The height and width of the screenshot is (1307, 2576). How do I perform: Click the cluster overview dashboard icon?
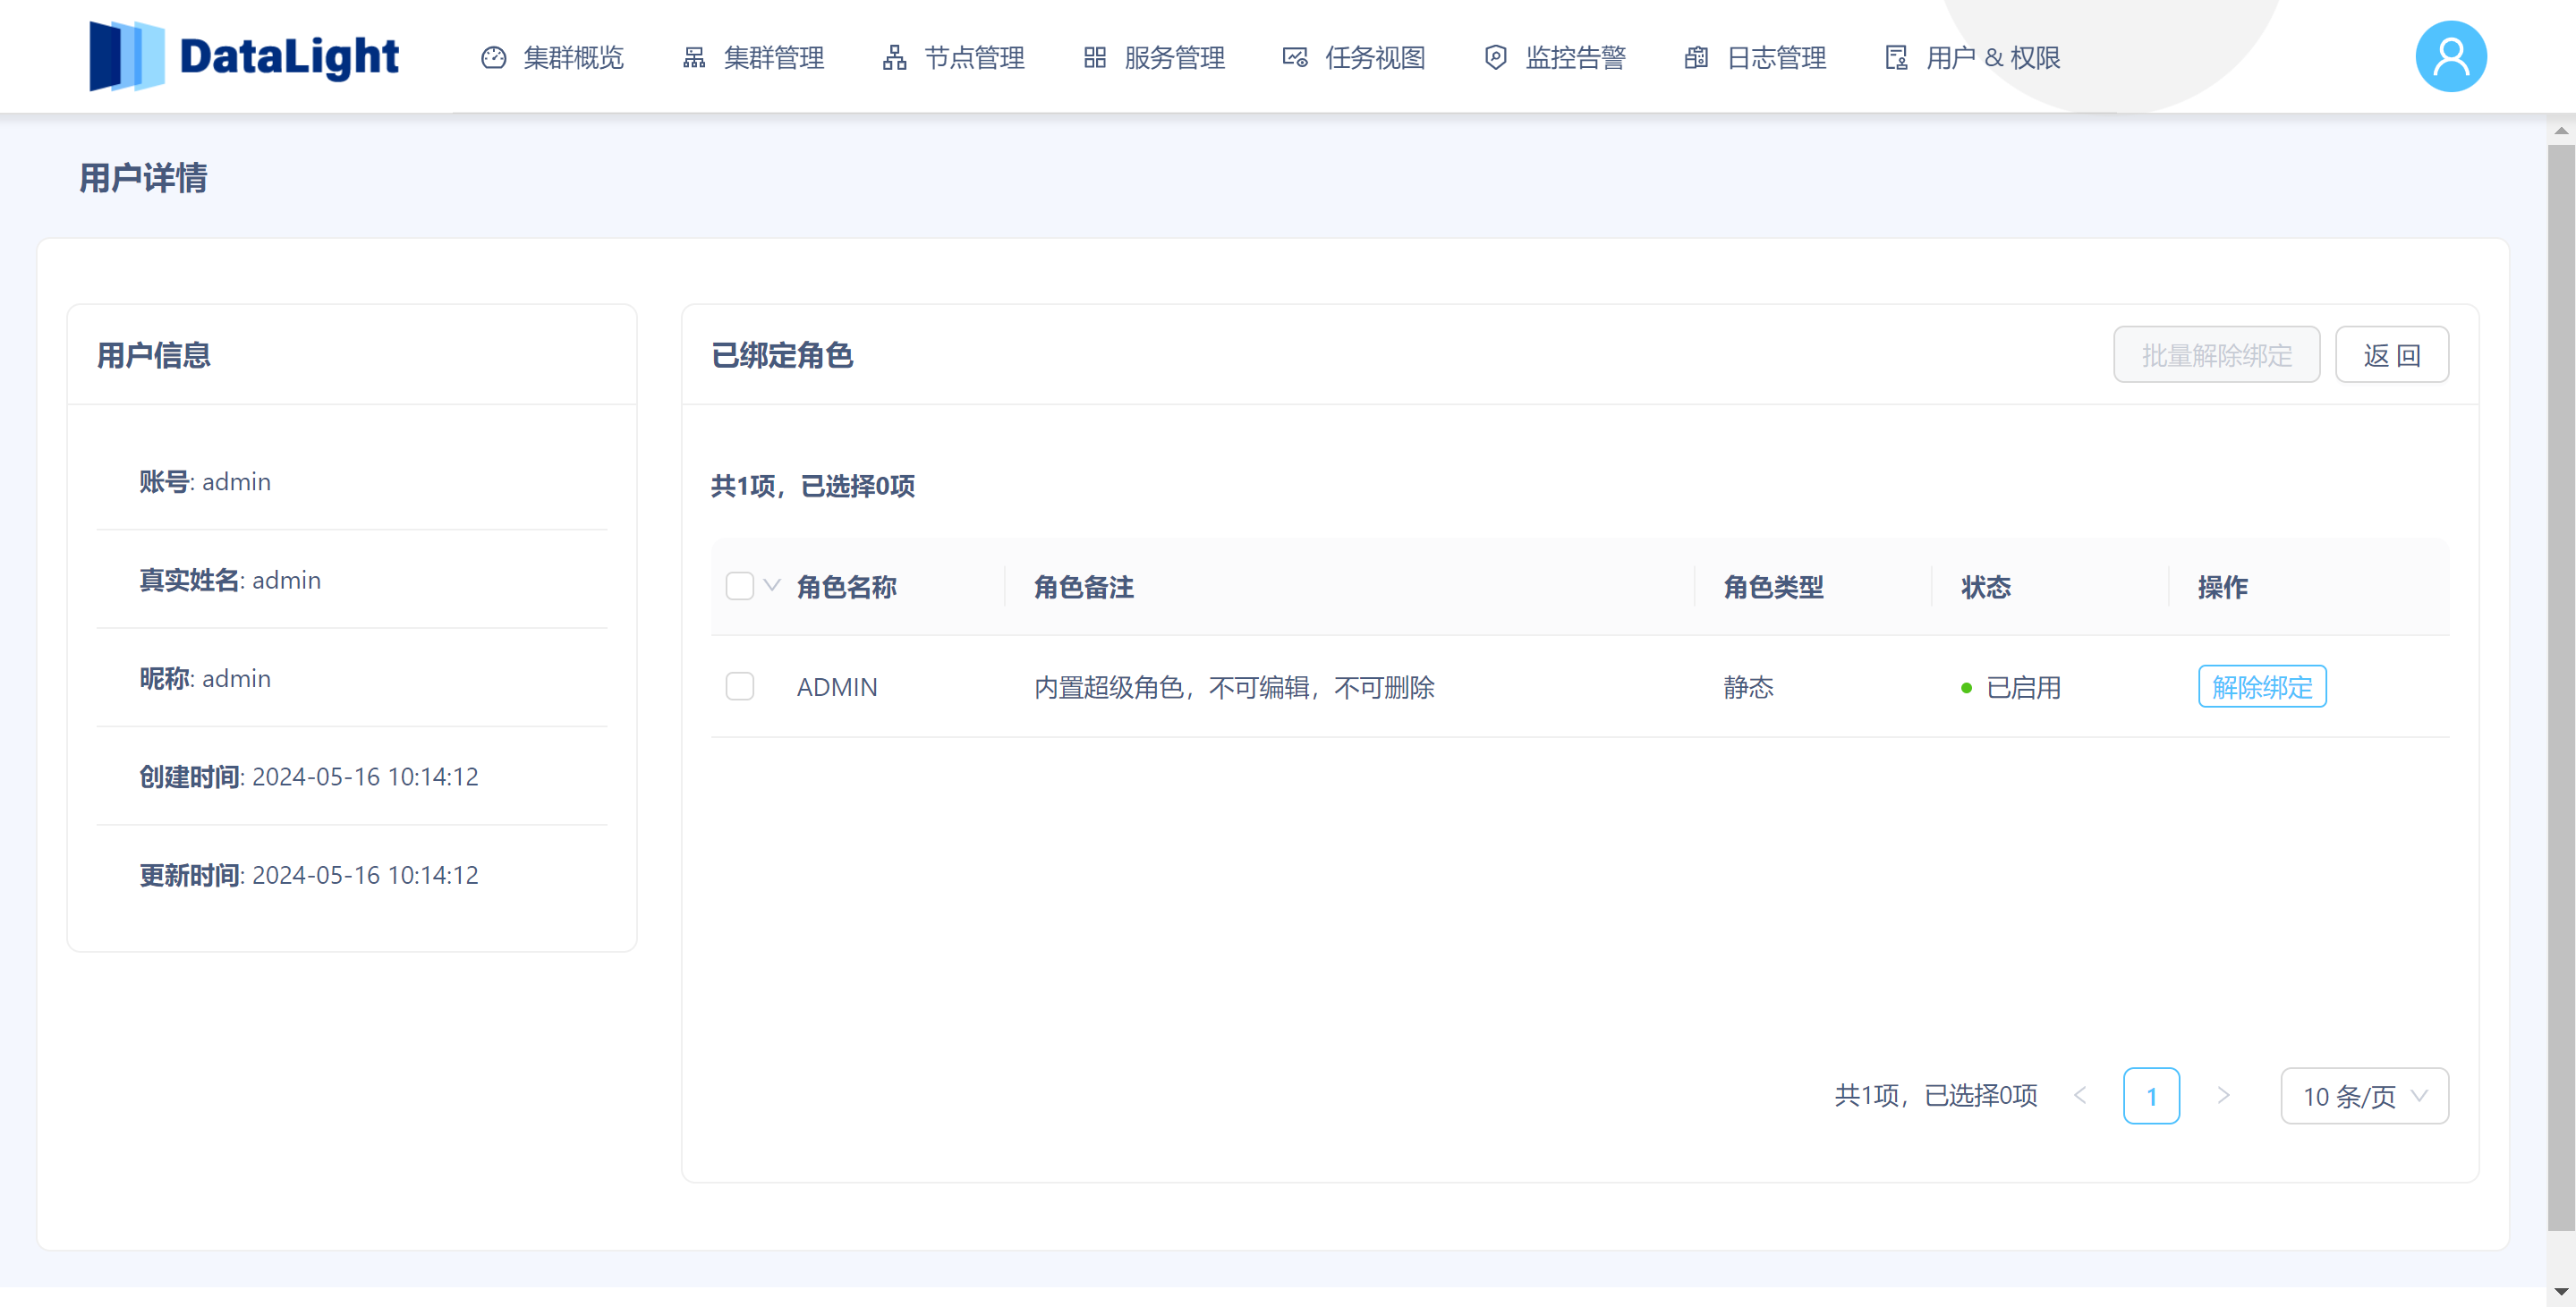494,58
